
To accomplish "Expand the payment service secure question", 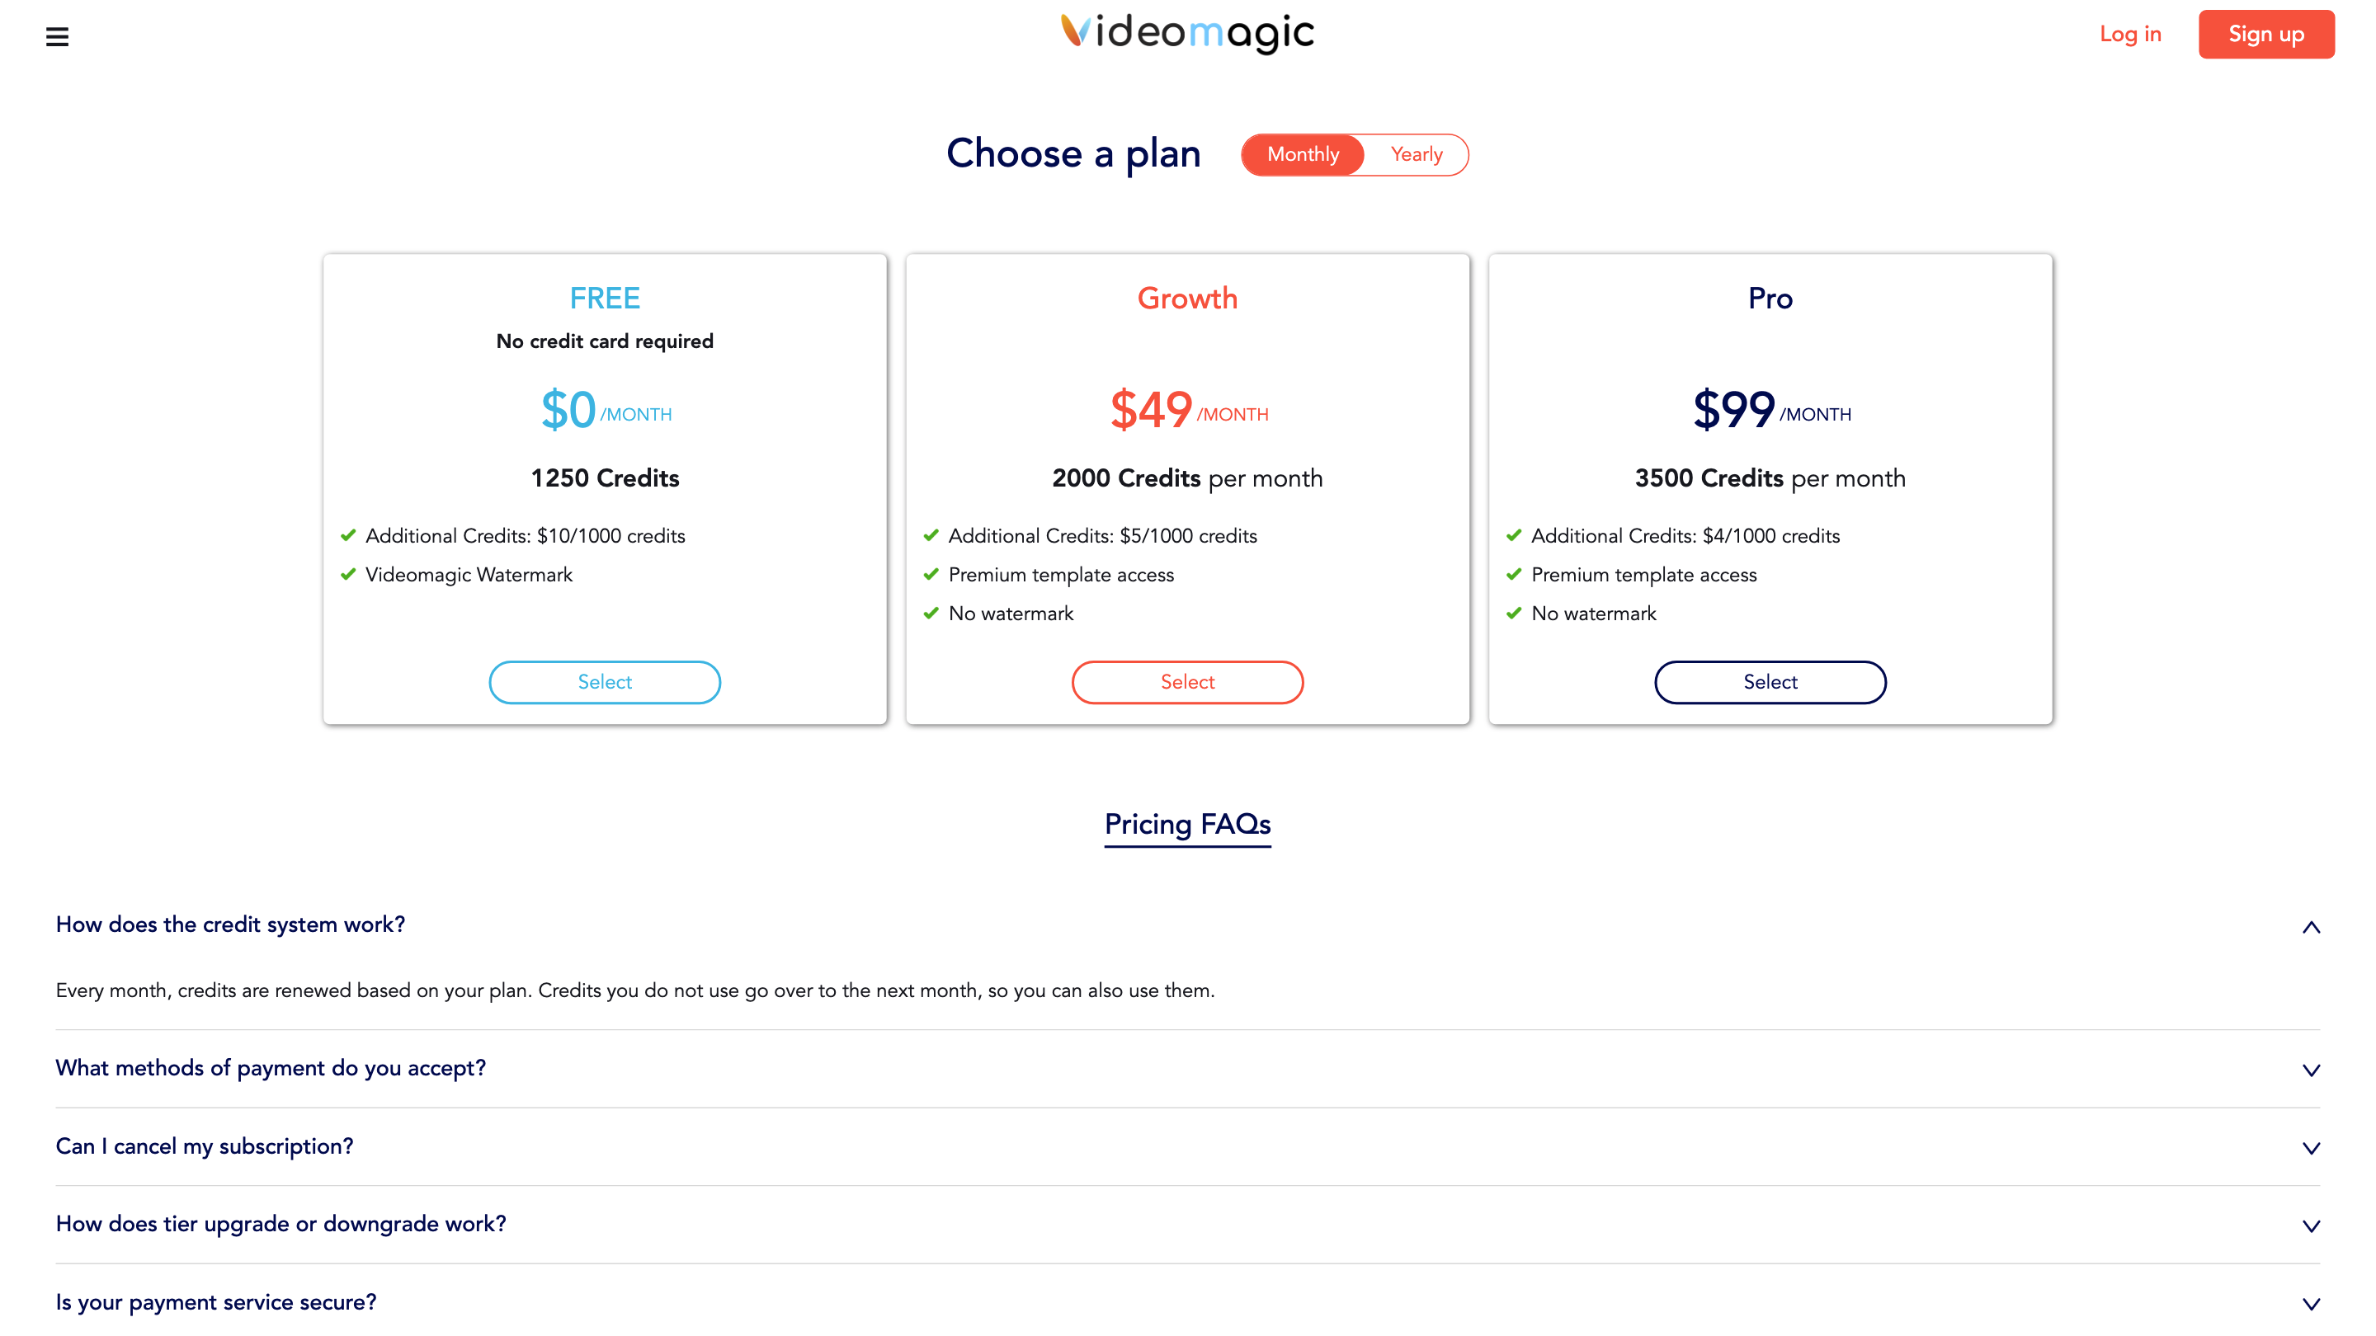I will tap(217, 1302).
